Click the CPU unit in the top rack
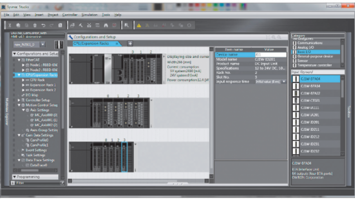Screen dimensions: 355x199 pos(108,69)
